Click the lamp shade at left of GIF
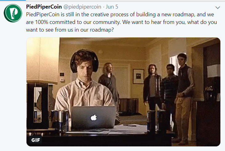The width and height of the screenshot is (225, 151). (x=43, y=60)
